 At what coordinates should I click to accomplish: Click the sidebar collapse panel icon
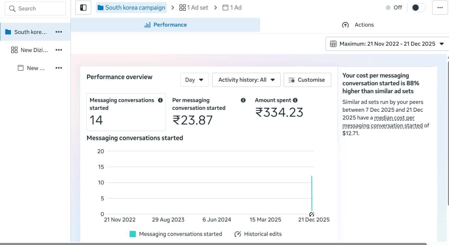83,8
